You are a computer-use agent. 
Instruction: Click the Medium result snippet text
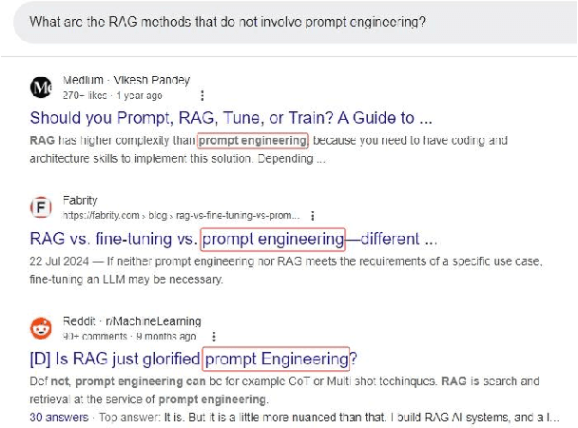(x=266, y=149)
